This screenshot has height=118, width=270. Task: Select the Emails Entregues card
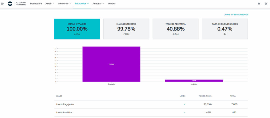click(126, 29)
